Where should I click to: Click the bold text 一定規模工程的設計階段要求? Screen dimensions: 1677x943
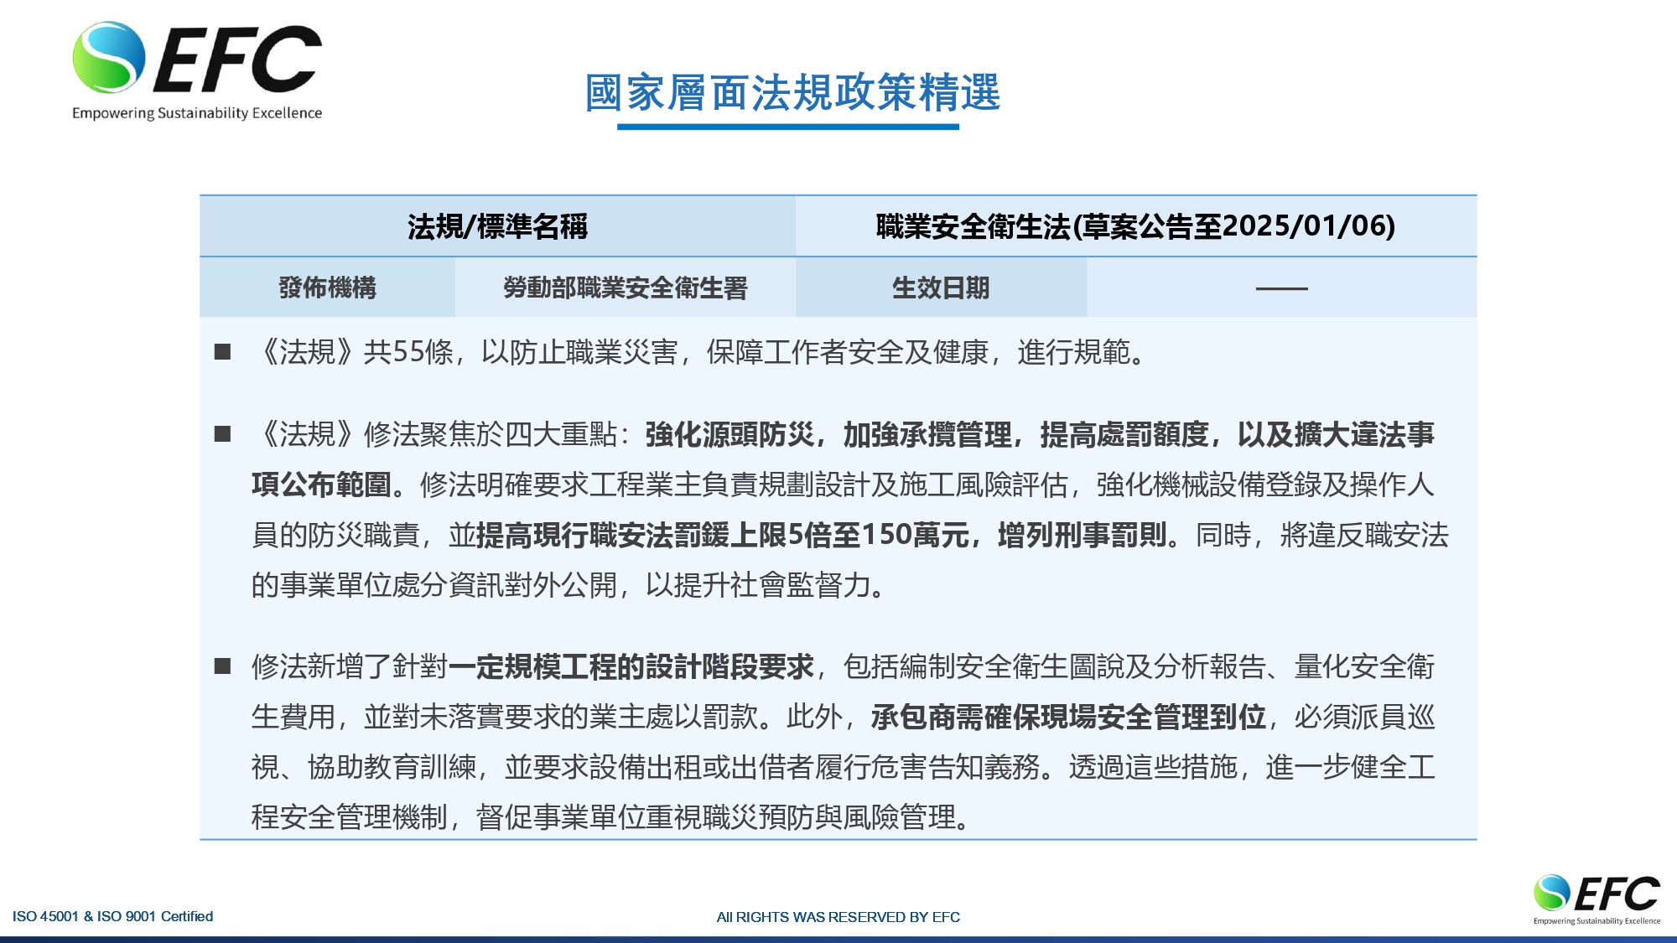click(631, 666)
